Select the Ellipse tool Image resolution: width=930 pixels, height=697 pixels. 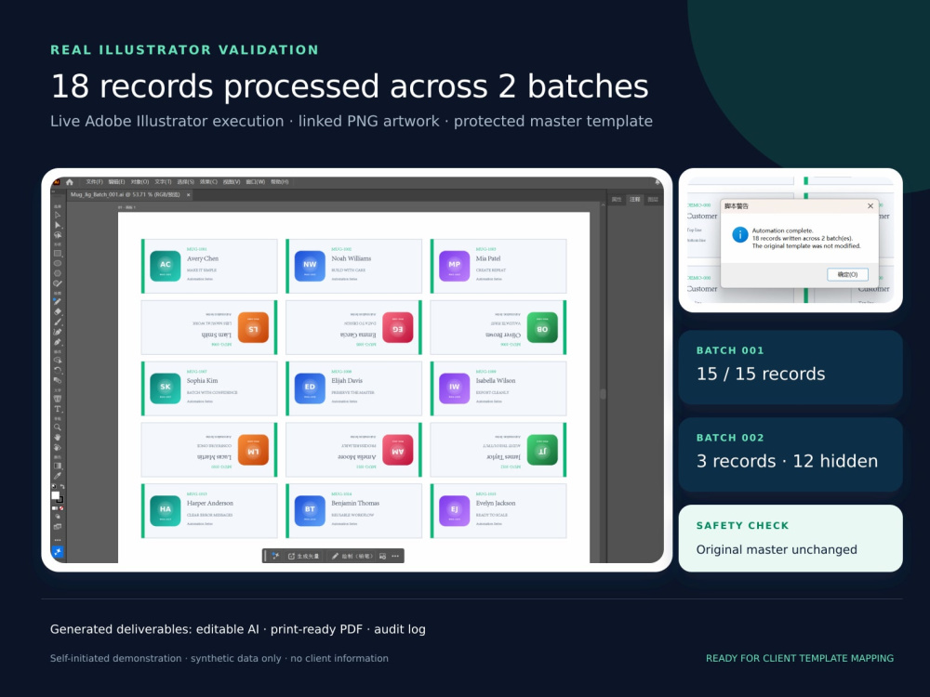click(58, 263)
